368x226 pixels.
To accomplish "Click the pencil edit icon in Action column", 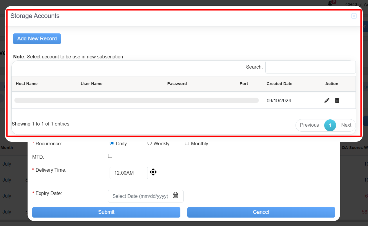I will [327, 101].
